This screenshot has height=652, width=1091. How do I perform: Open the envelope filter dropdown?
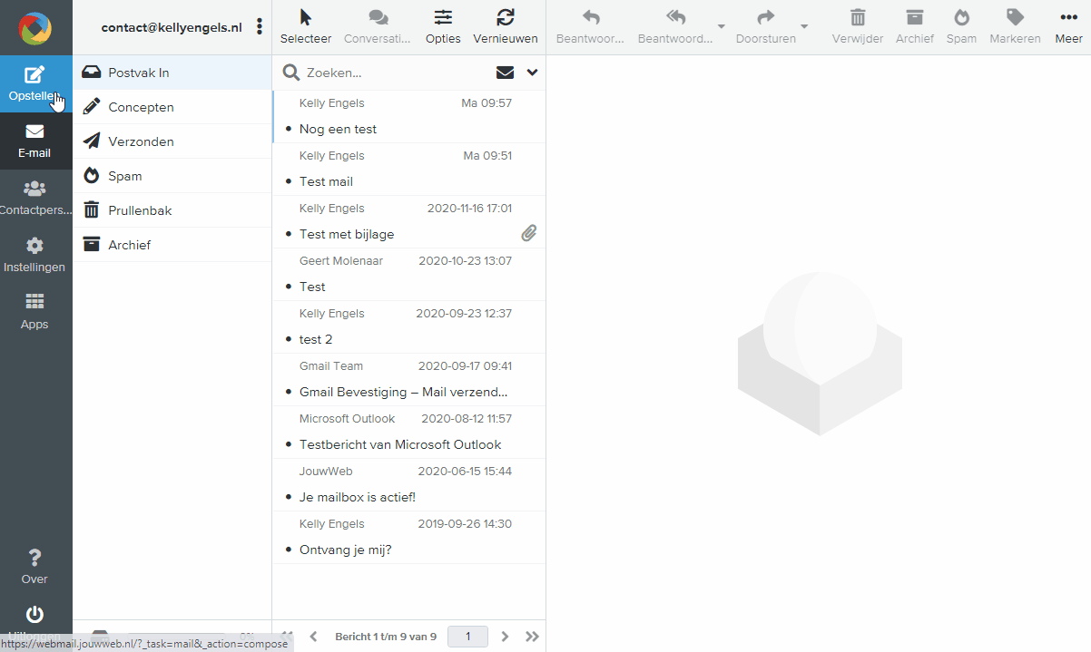tap(505, 73)
